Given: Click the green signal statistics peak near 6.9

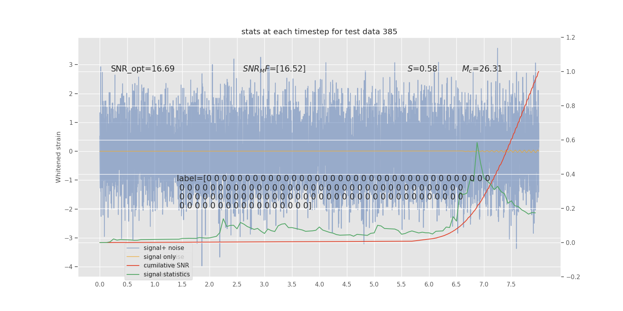Looking at the screenshot, I should [477, 142].
